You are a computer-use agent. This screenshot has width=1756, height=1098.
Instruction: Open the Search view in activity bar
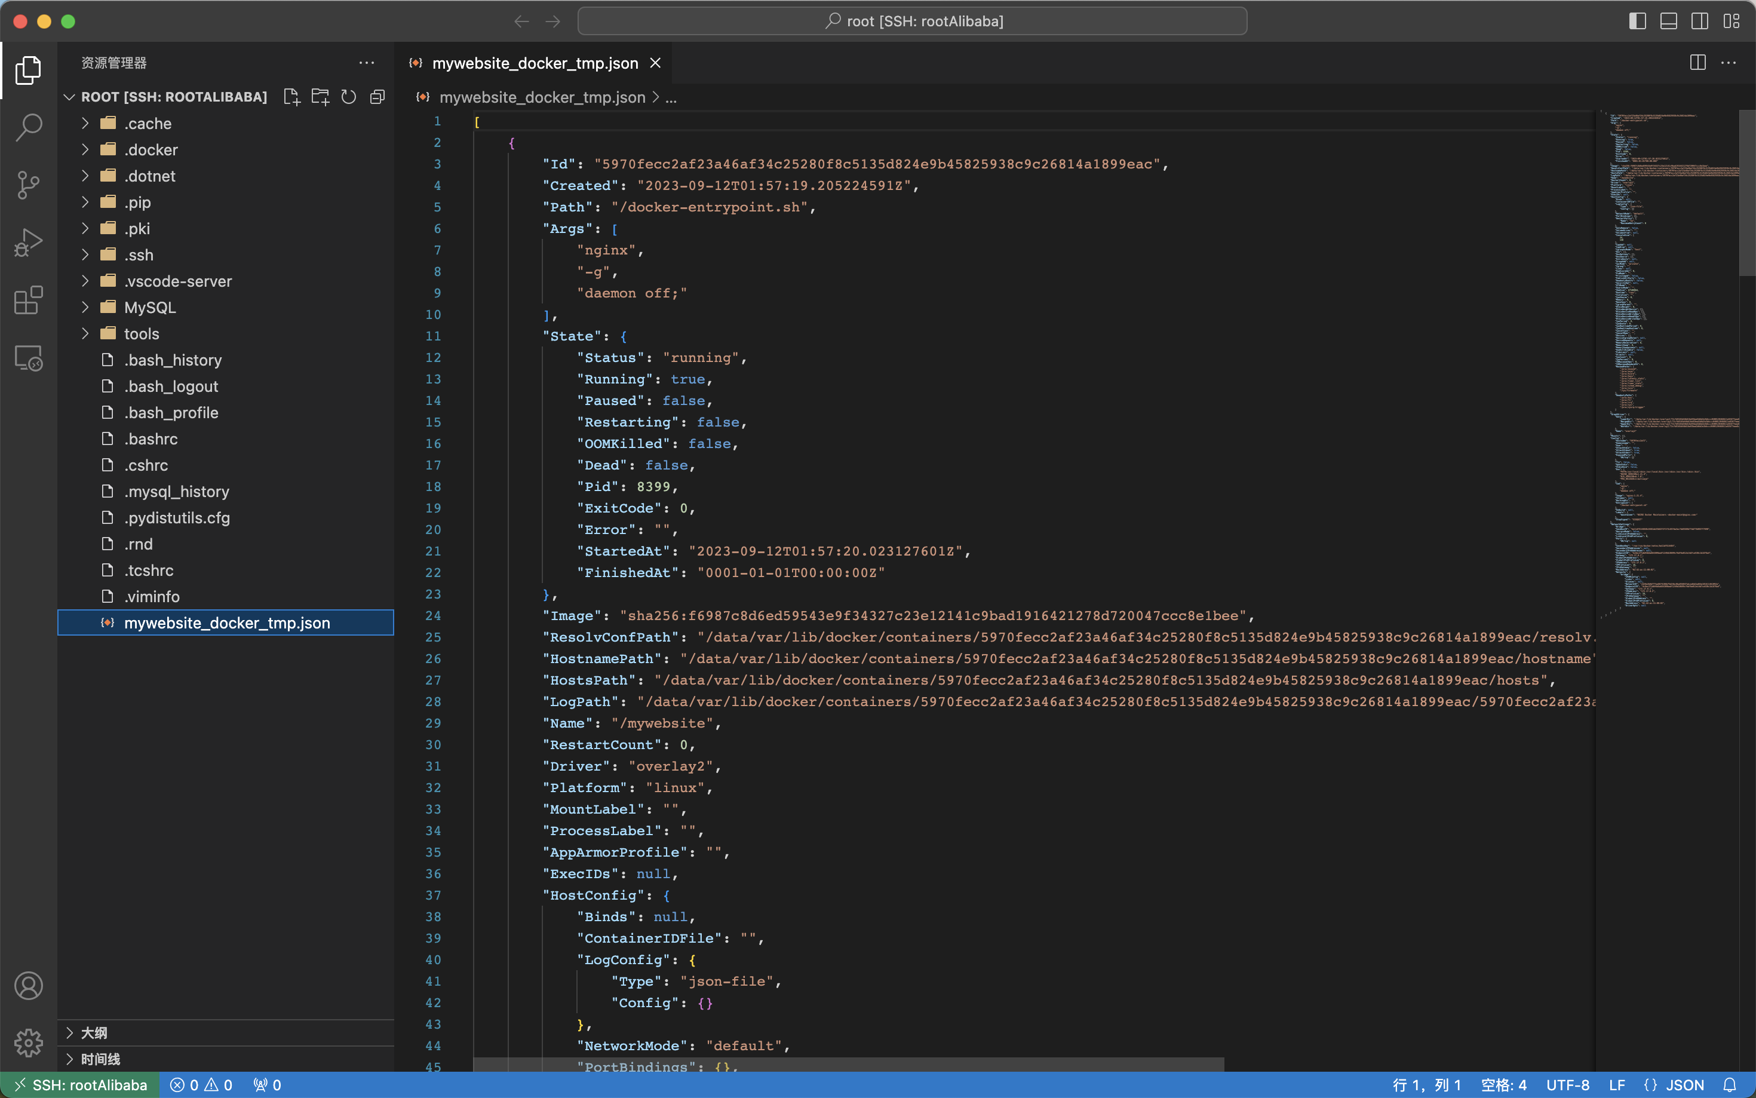coord(28,127)
